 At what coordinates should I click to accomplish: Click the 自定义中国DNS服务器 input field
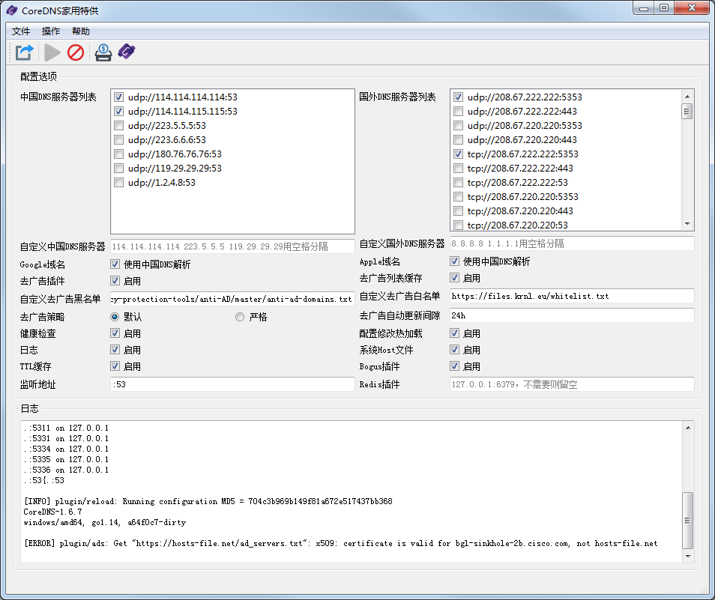coord(232,246)
